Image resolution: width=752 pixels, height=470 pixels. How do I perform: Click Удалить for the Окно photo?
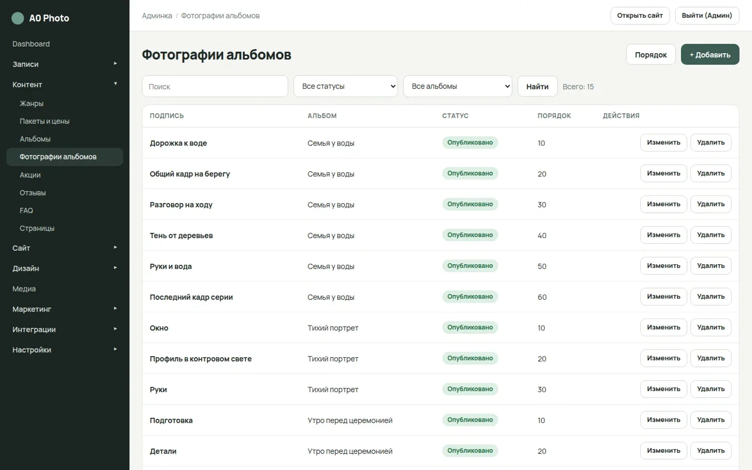pos(711,327)
